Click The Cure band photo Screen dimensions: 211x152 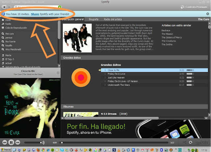pyautogui.click(x=77, y=38)
